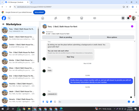Open Ariz conversation in list

[19, 77]
